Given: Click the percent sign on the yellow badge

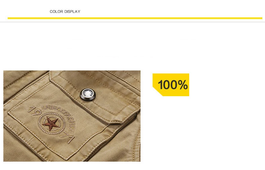Looking at the screenshot, I should point(183,85).
